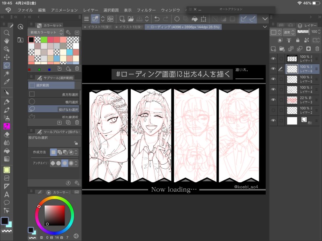Hide レイヤー5 with its eye icon
Image resolution: width=322 pixels, height=241 pixels.
[273, 79]
